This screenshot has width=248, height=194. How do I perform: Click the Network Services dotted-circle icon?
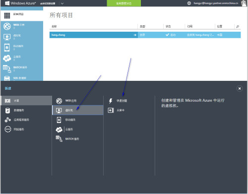pos(8,129)
